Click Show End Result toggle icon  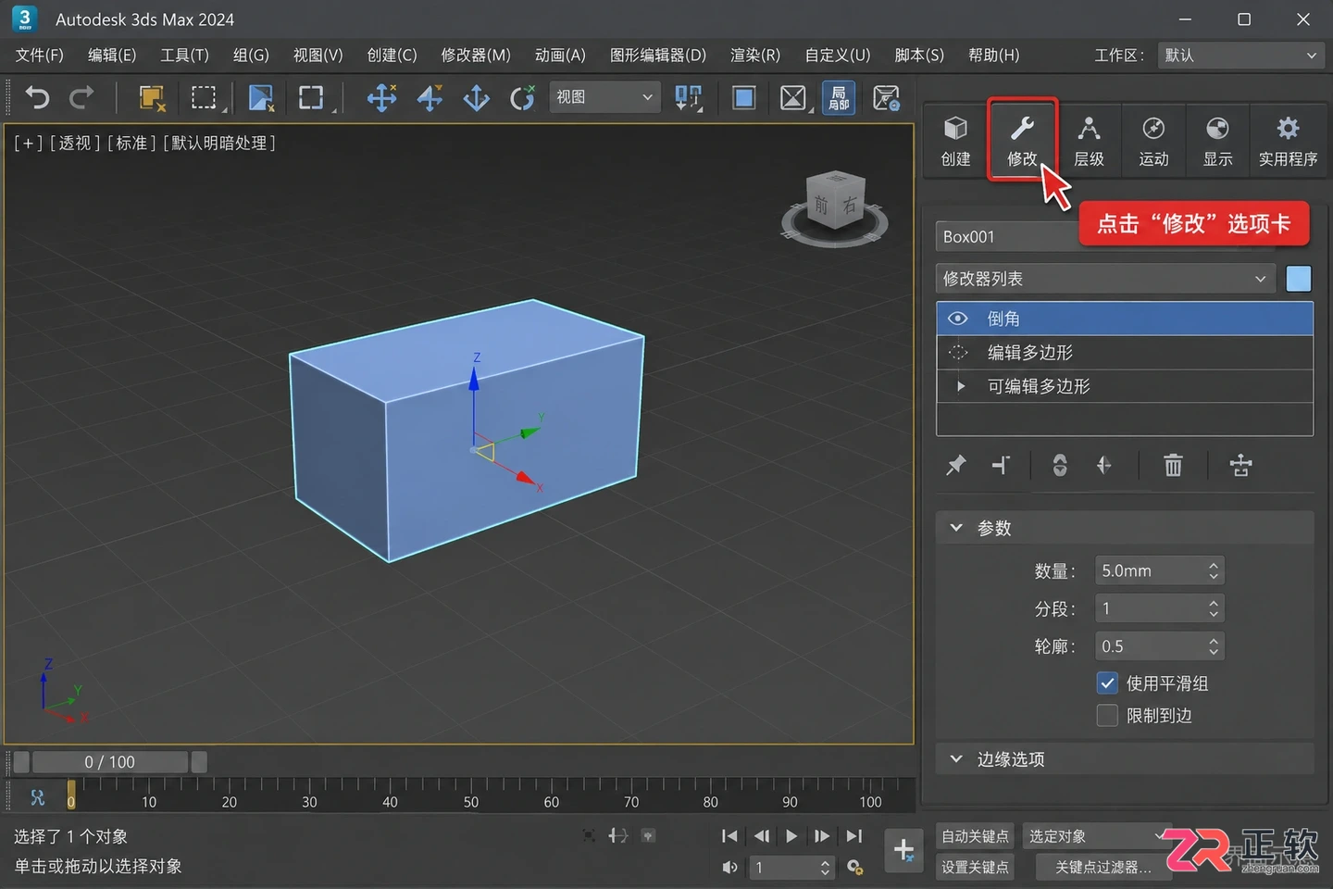point(1001,465)
